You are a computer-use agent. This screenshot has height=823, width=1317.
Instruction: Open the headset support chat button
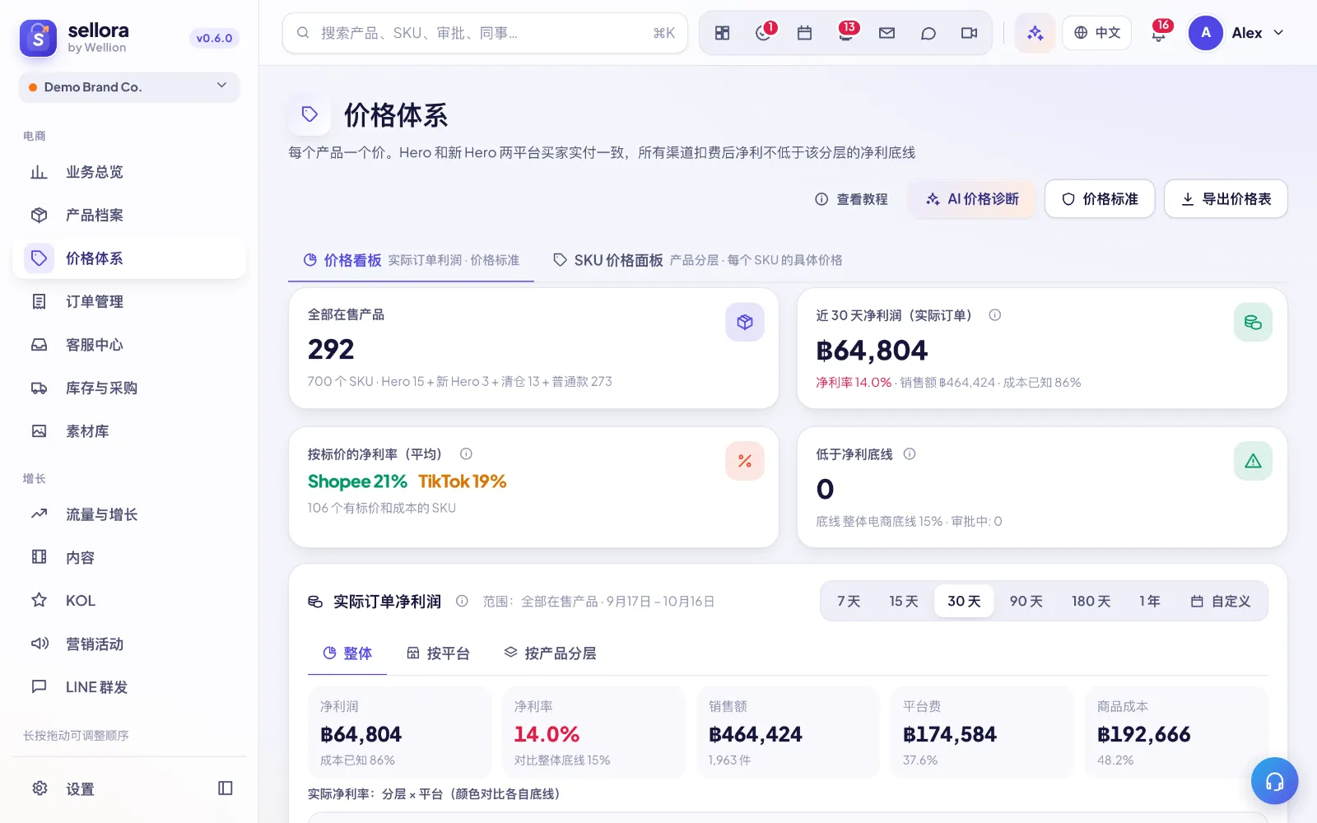point(1274,781)
